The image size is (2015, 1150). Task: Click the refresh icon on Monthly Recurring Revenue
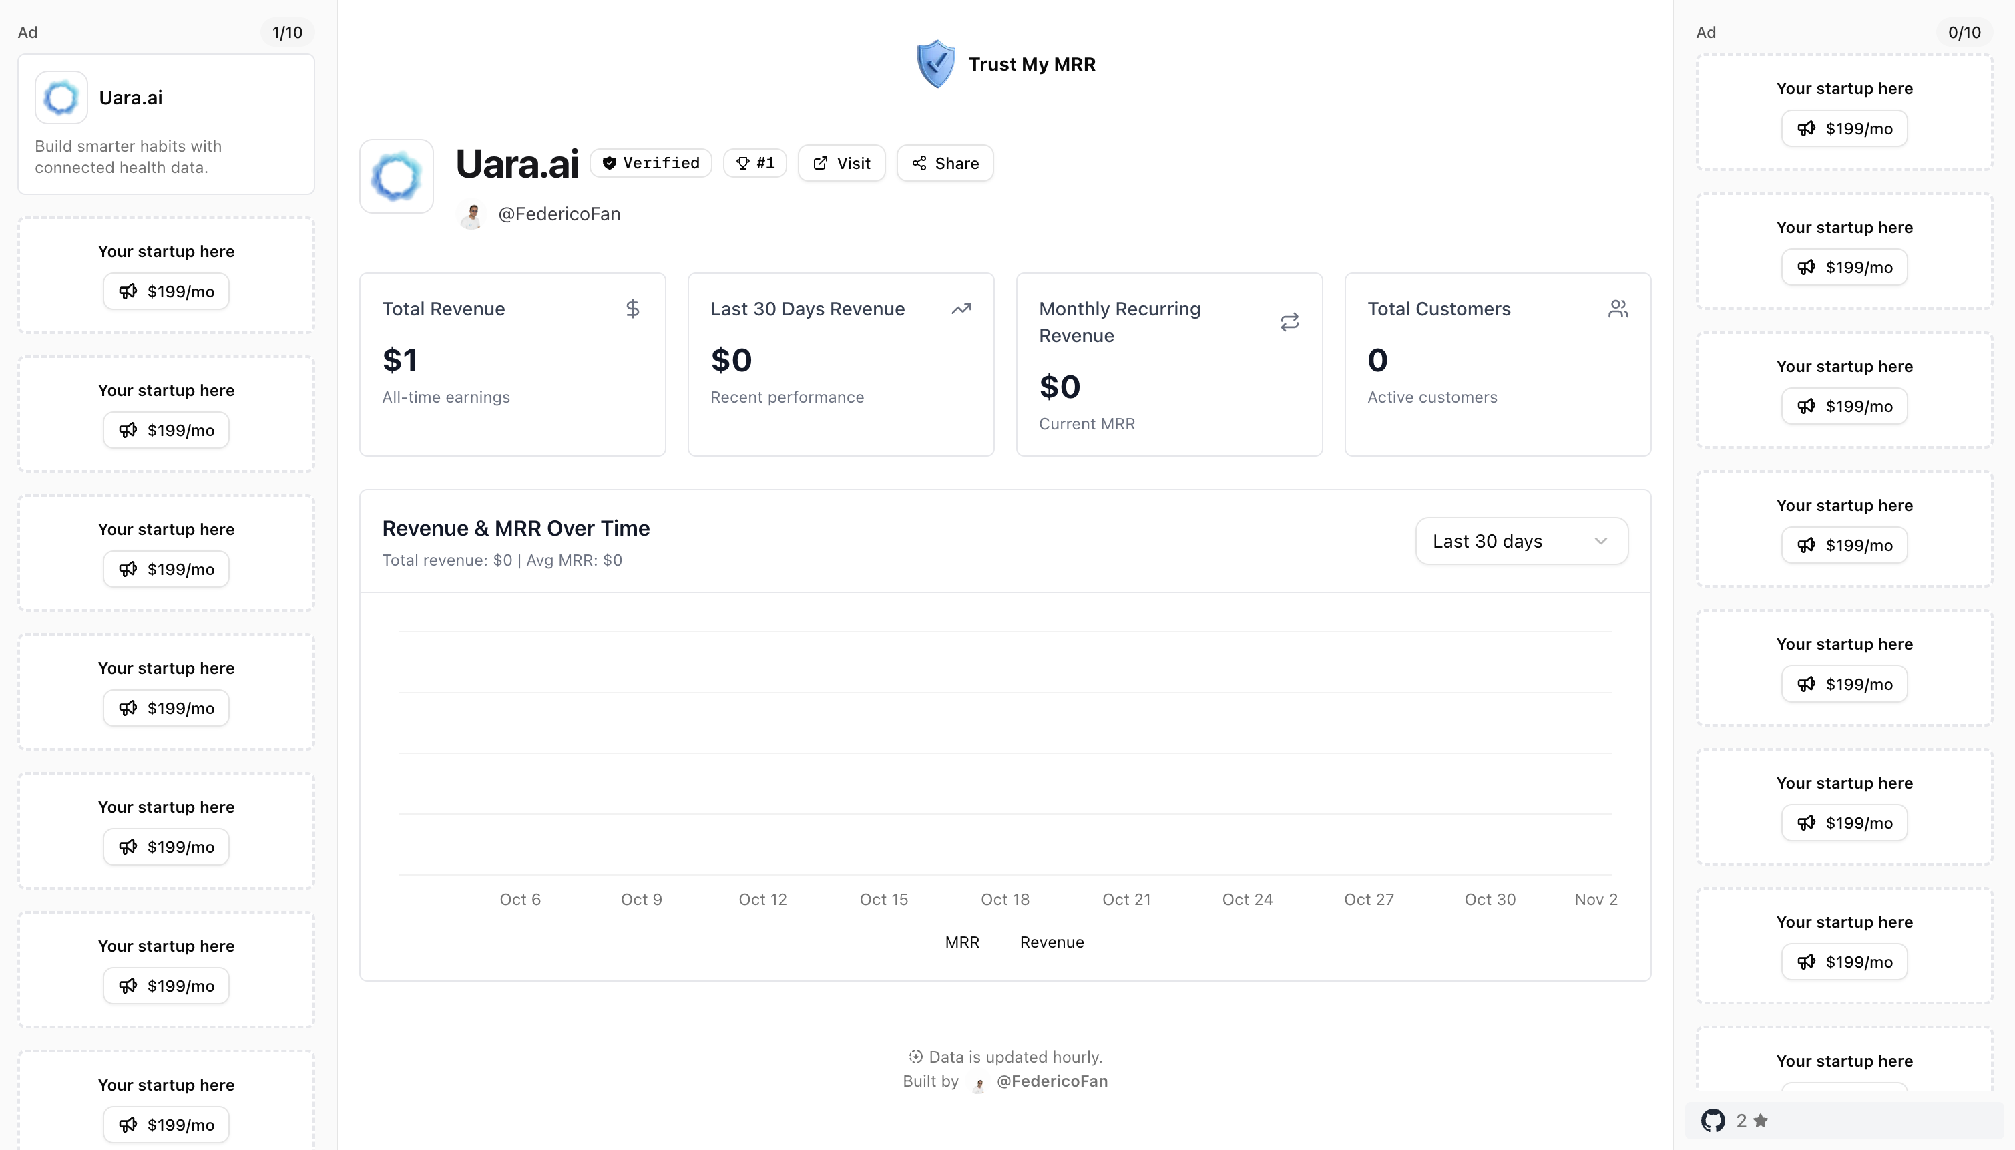click(1289, 321)
